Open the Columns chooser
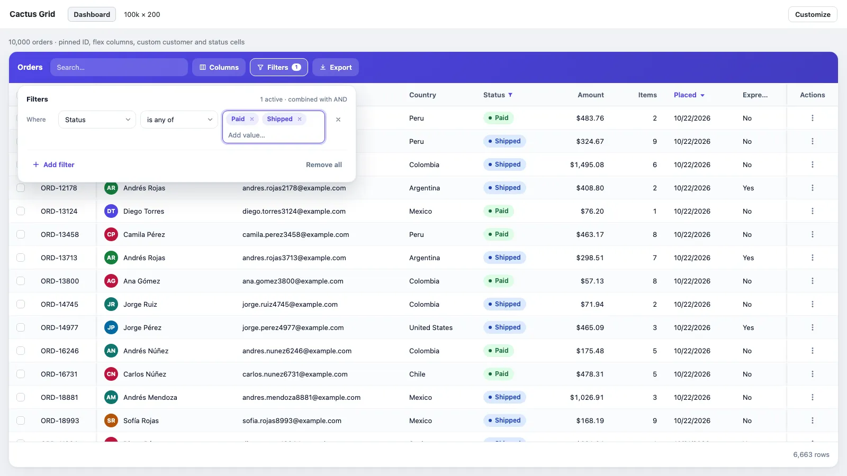This screenshot has width=847, height=476. pyautogui.click(x=219, y=67)
